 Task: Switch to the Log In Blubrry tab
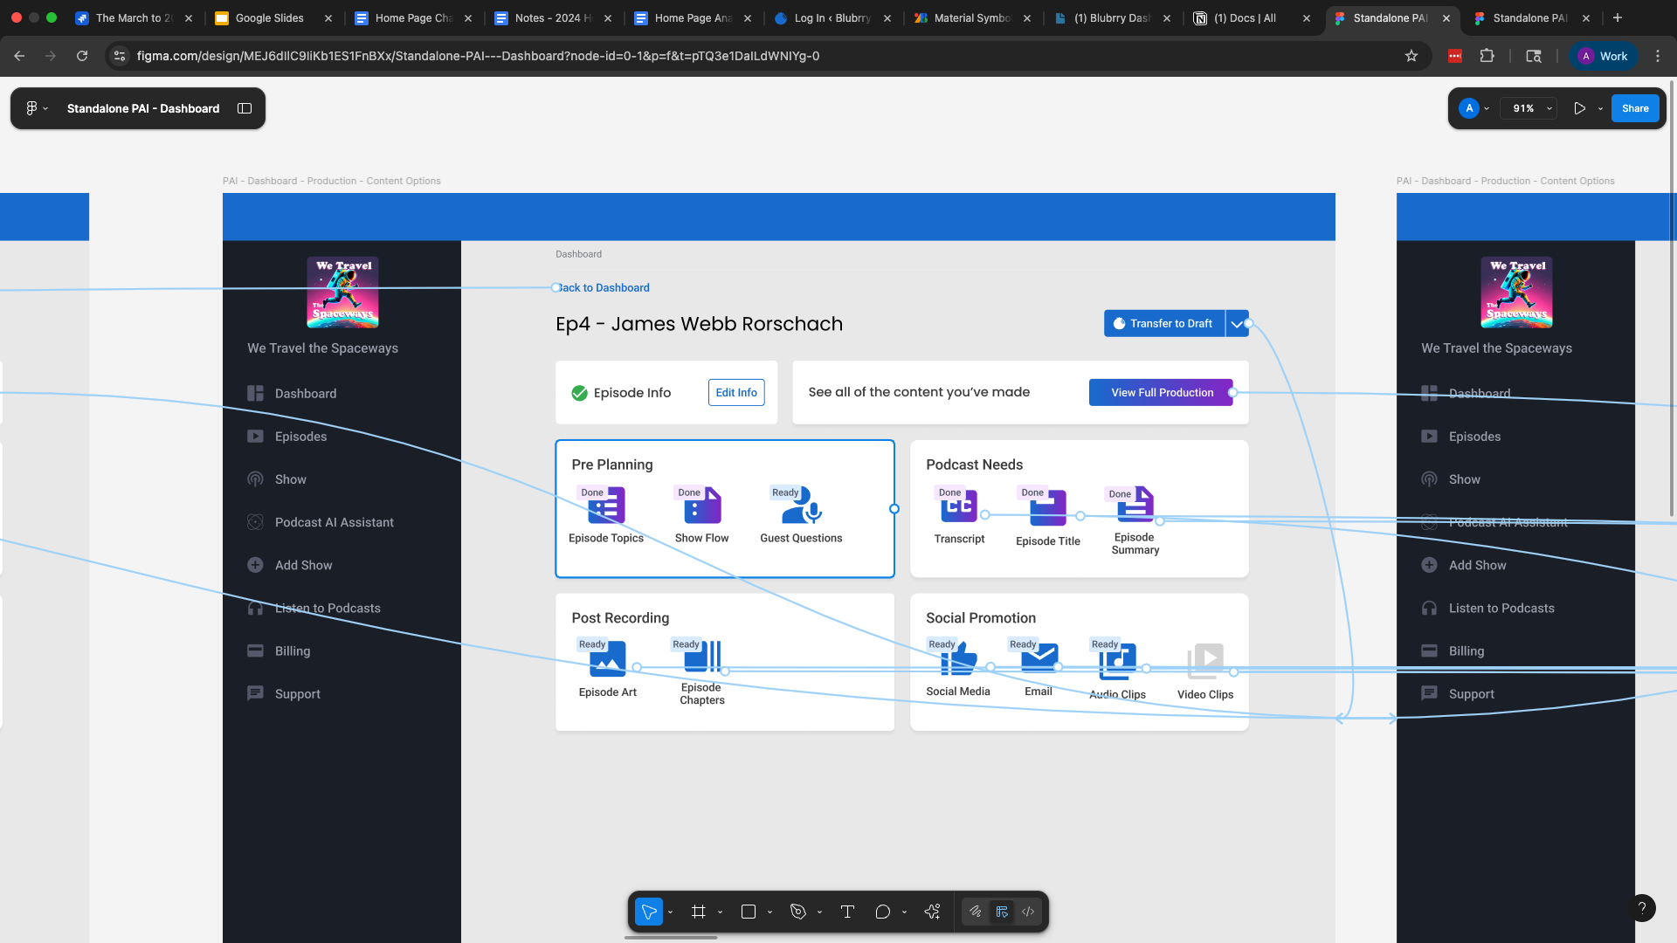[x=832, y=17]
